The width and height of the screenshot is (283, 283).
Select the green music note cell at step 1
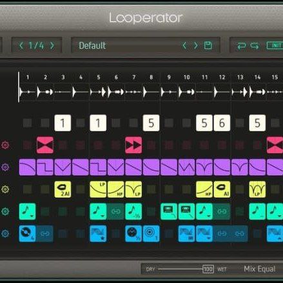point(27,211)
